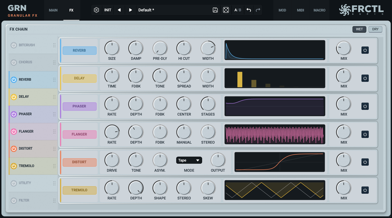
Task: Click the Delay taps bar display
Action: [275, 78]
